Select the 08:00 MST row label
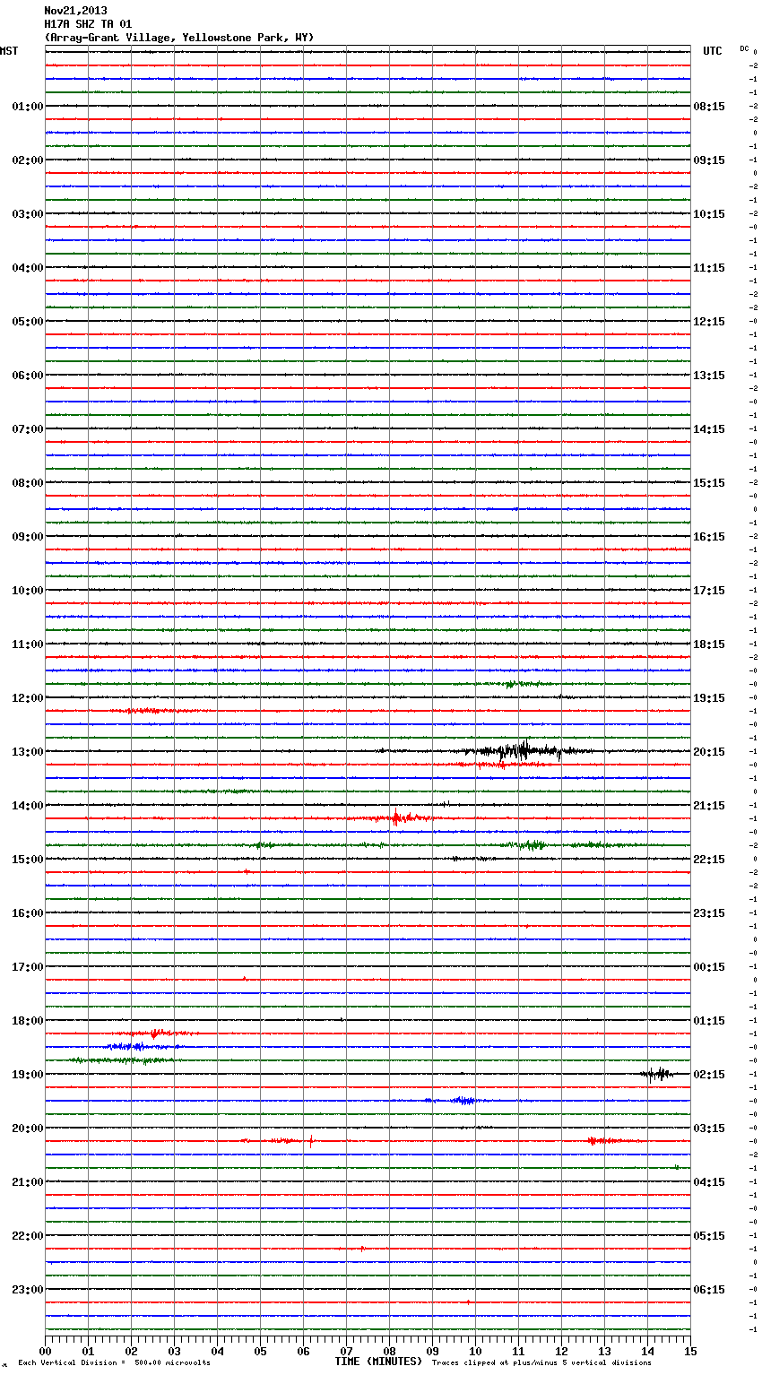 click(27, 483)
